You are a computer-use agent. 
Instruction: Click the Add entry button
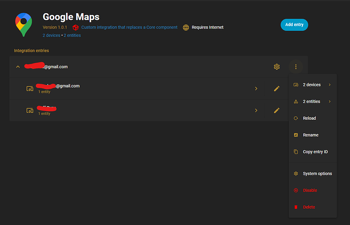tap(294, 24)
